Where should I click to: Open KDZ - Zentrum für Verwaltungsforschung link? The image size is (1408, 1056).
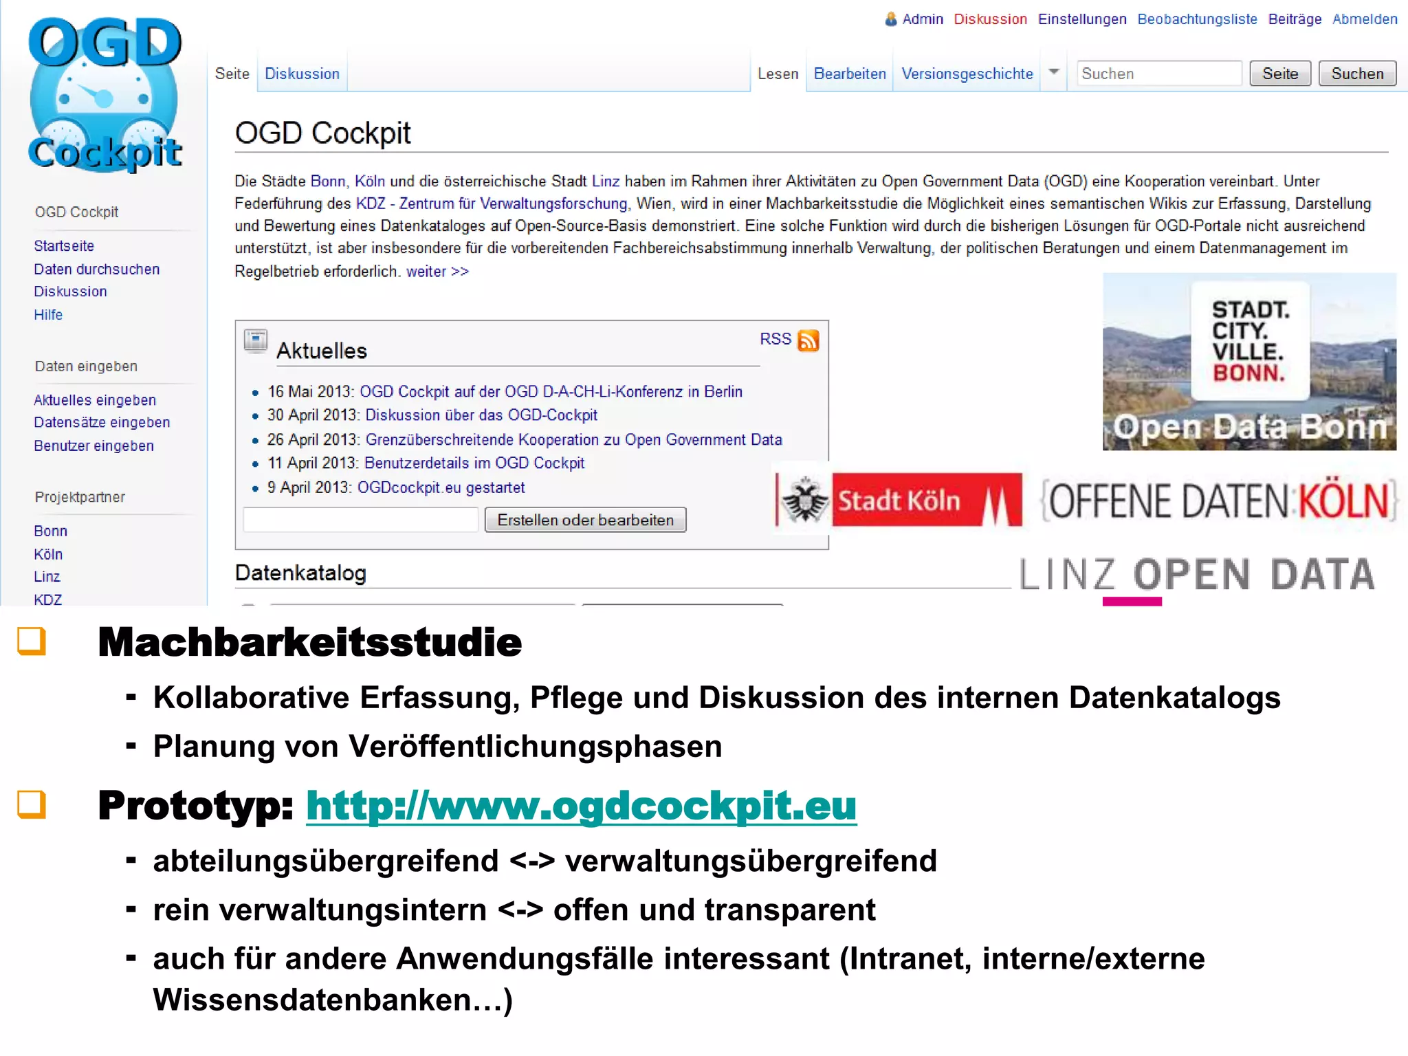coord(492,204)
